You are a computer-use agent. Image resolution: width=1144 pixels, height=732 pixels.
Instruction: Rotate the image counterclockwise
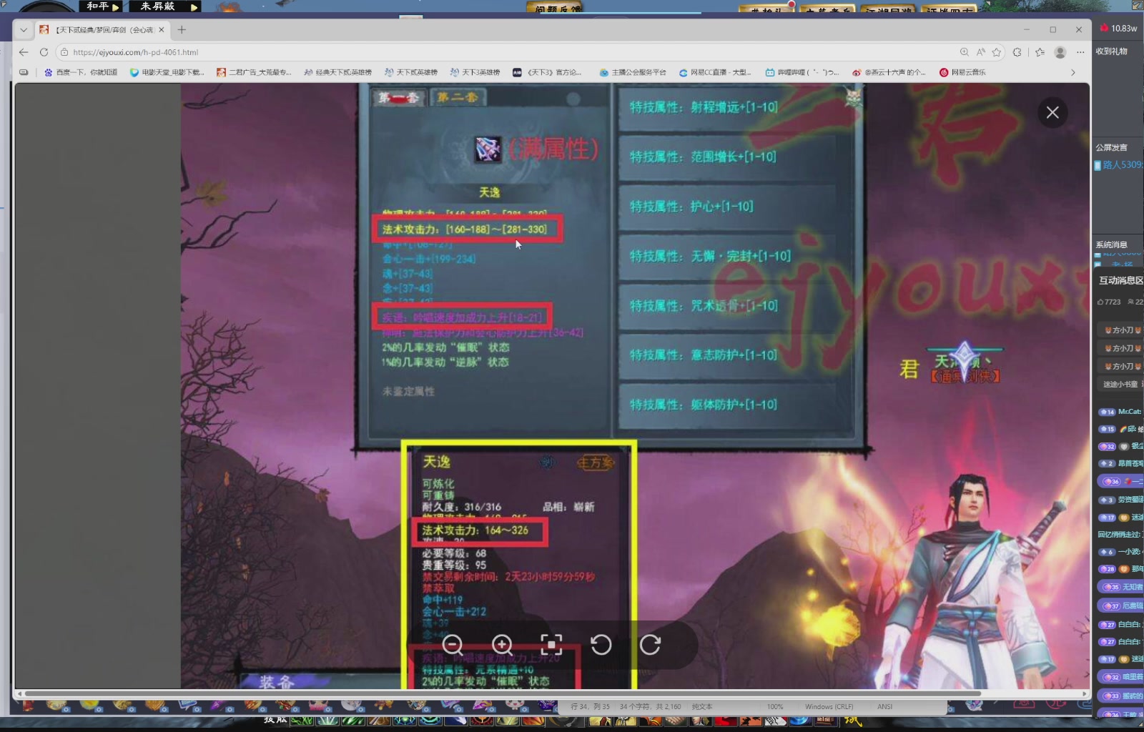[601, 644]
